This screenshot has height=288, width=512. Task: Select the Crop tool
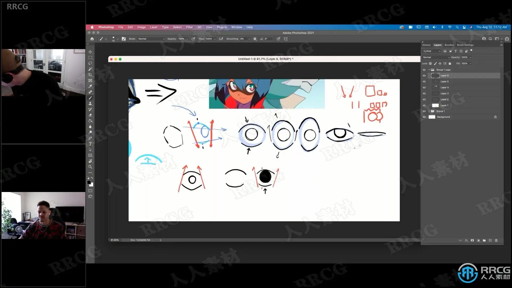pos(90,75)
